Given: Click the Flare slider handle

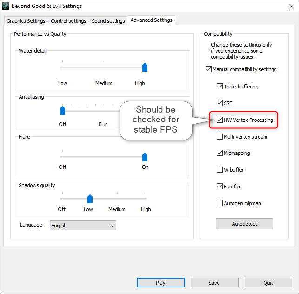Looking at the screenshot, I should (x=145, y=157).
